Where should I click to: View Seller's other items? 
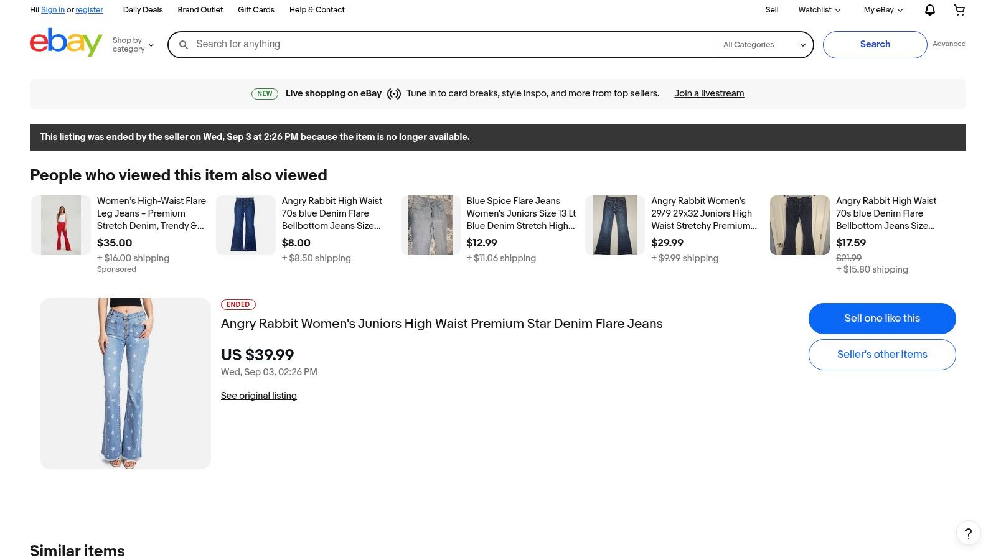881,355
